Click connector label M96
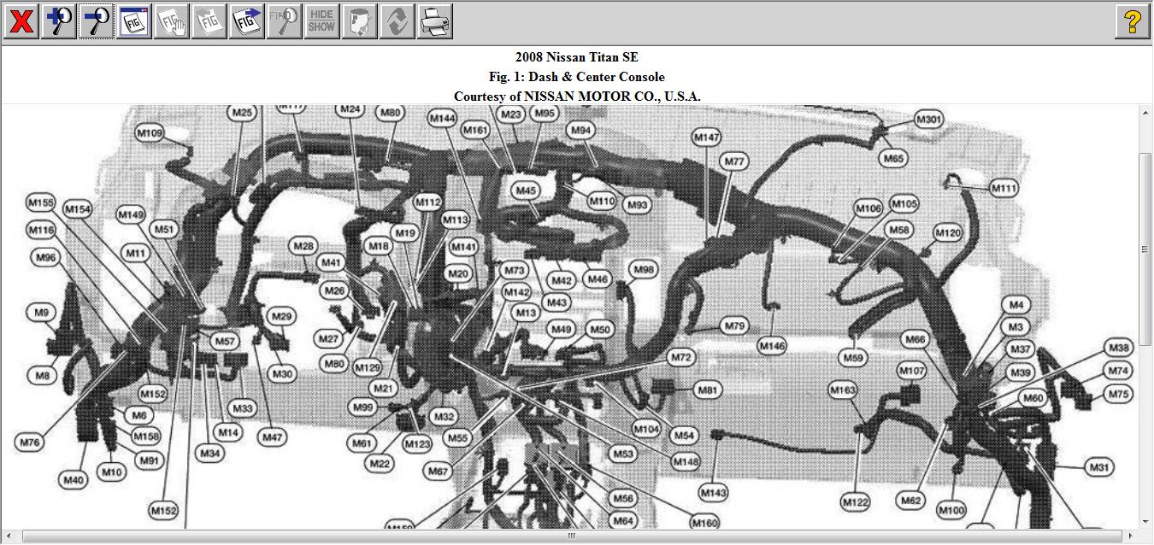This screenshot has height=545, width=1154. (45, 257)
